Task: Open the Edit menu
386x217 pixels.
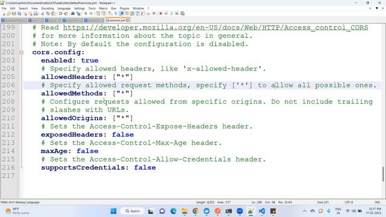Action: pyautogui.click(x=13, y=8)
